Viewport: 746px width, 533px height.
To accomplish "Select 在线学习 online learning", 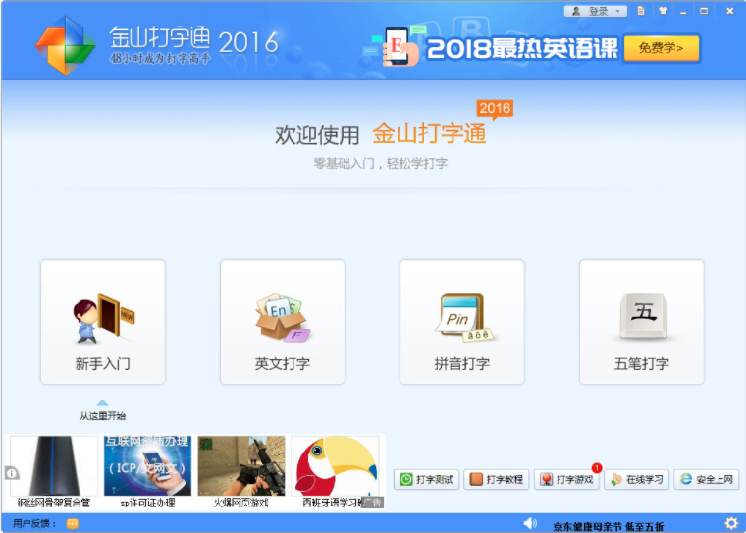I will click(636, 480).
